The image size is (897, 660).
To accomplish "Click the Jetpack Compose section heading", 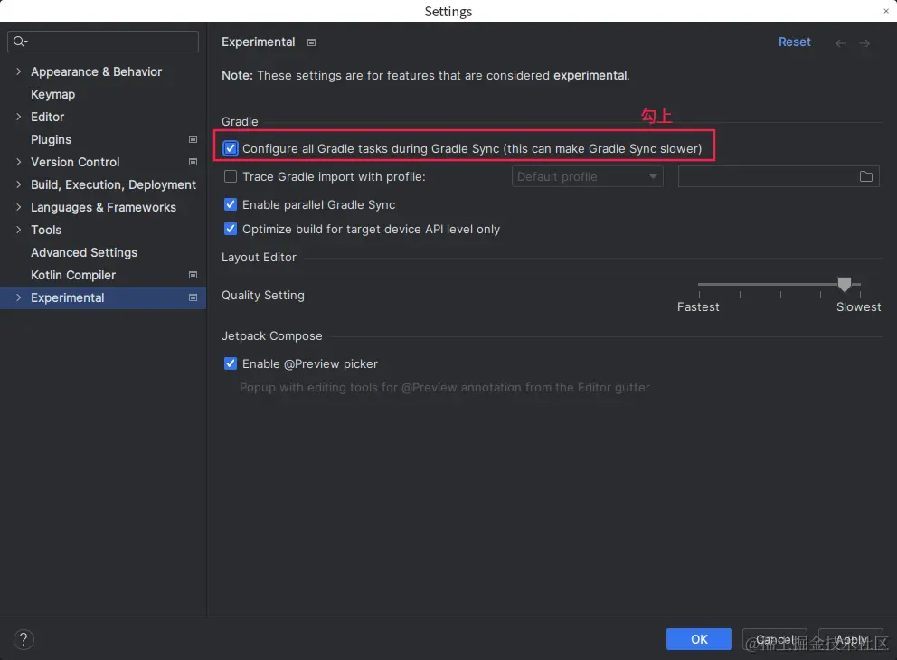I will click(272, 335).
